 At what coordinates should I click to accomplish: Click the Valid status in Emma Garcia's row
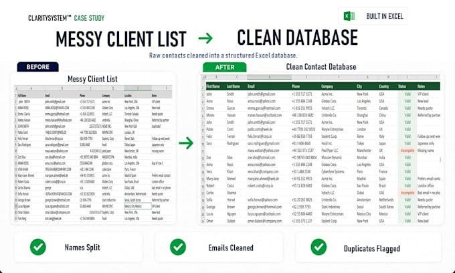tap(407, 108)
